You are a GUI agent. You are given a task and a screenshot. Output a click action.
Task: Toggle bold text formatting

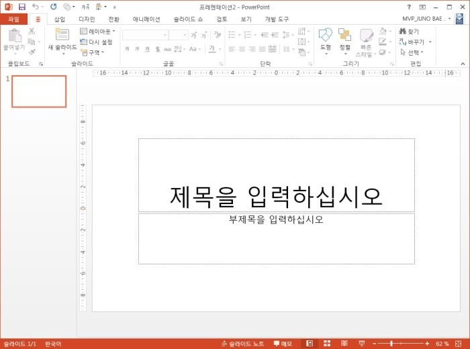coord(127,49)
